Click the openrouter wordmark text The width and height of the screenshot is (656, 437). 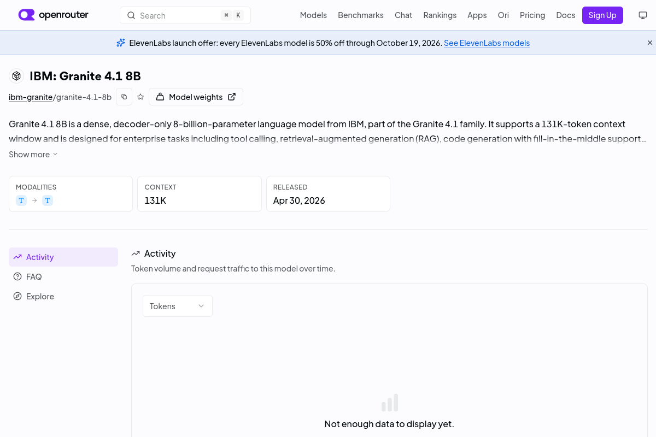click(x=64, y=15)
